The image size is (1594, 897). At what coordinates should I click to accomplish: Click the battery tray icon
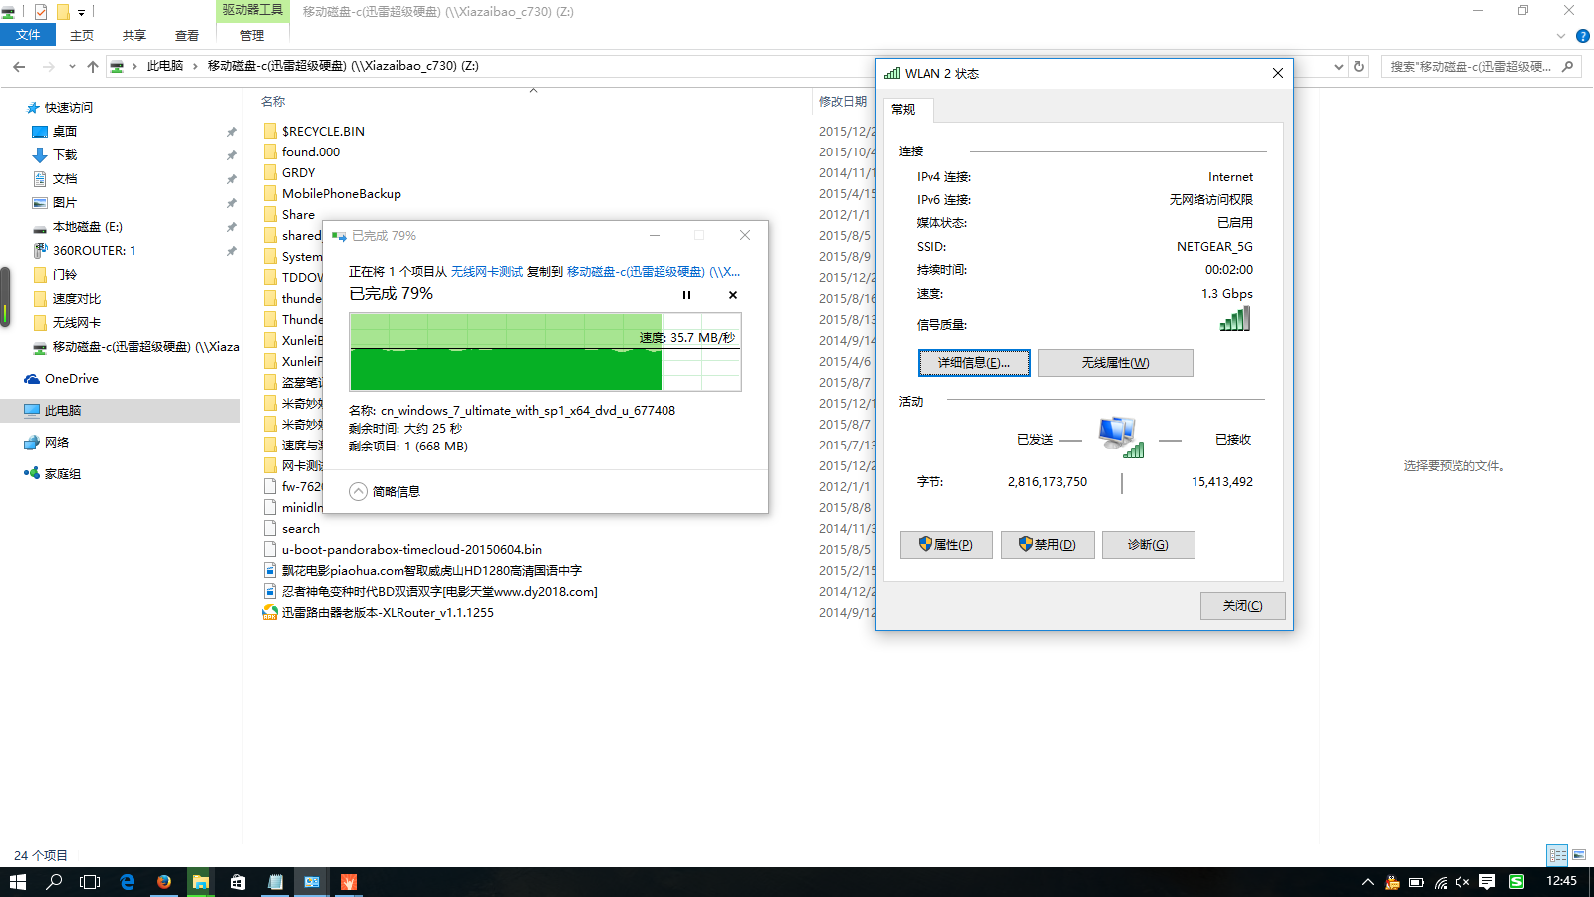[1416, 882]
